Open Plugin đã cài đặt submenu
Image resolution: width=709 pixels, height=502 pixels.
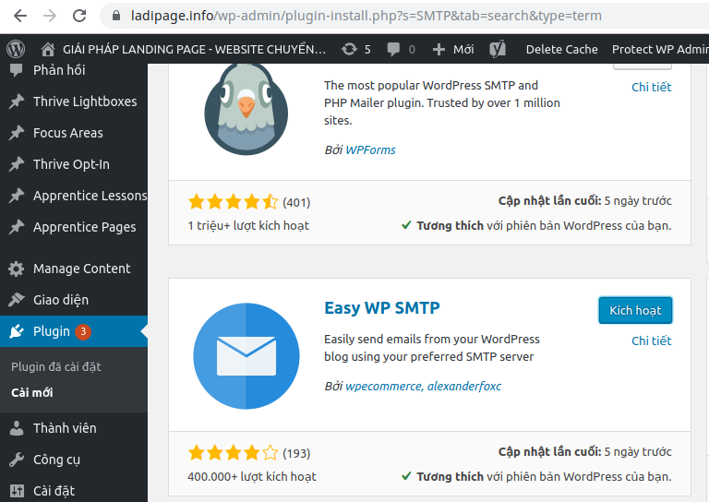click(x=56, y=367)
